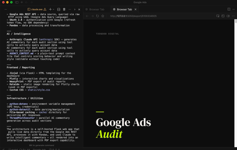The height and width of the screenshot is (150, 237).
Task: Reload the embedded browser page
Action: tap(98, 16)
